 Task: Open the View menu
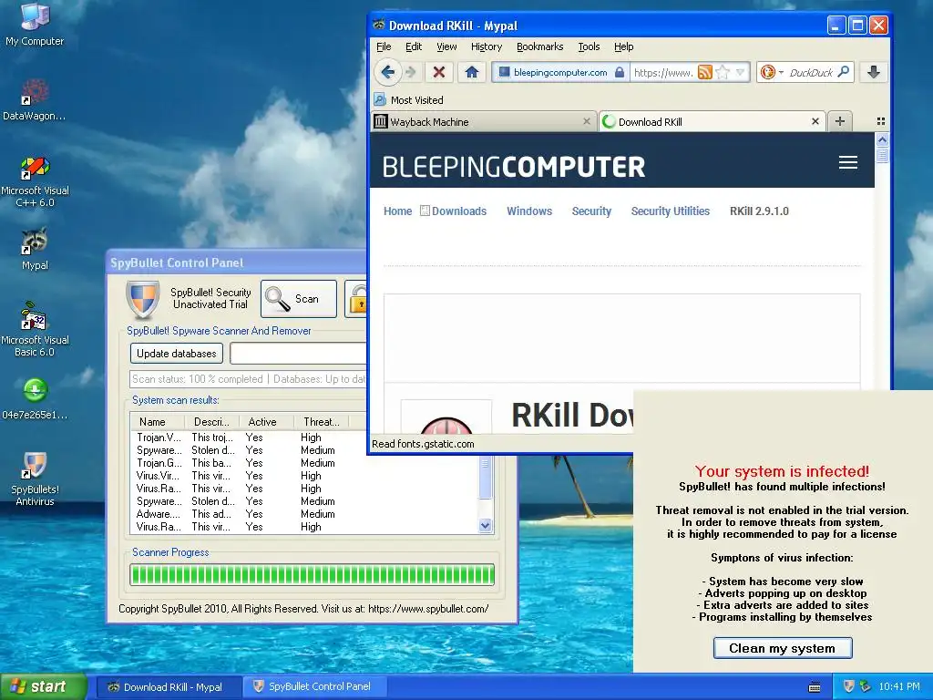(446, 46)
